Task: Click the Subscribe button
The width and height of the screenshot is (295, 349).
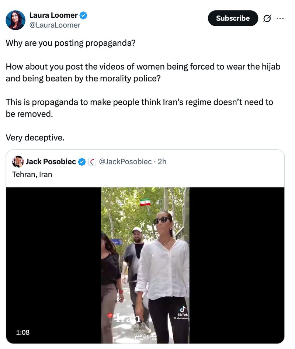Action: click(233, 18)
